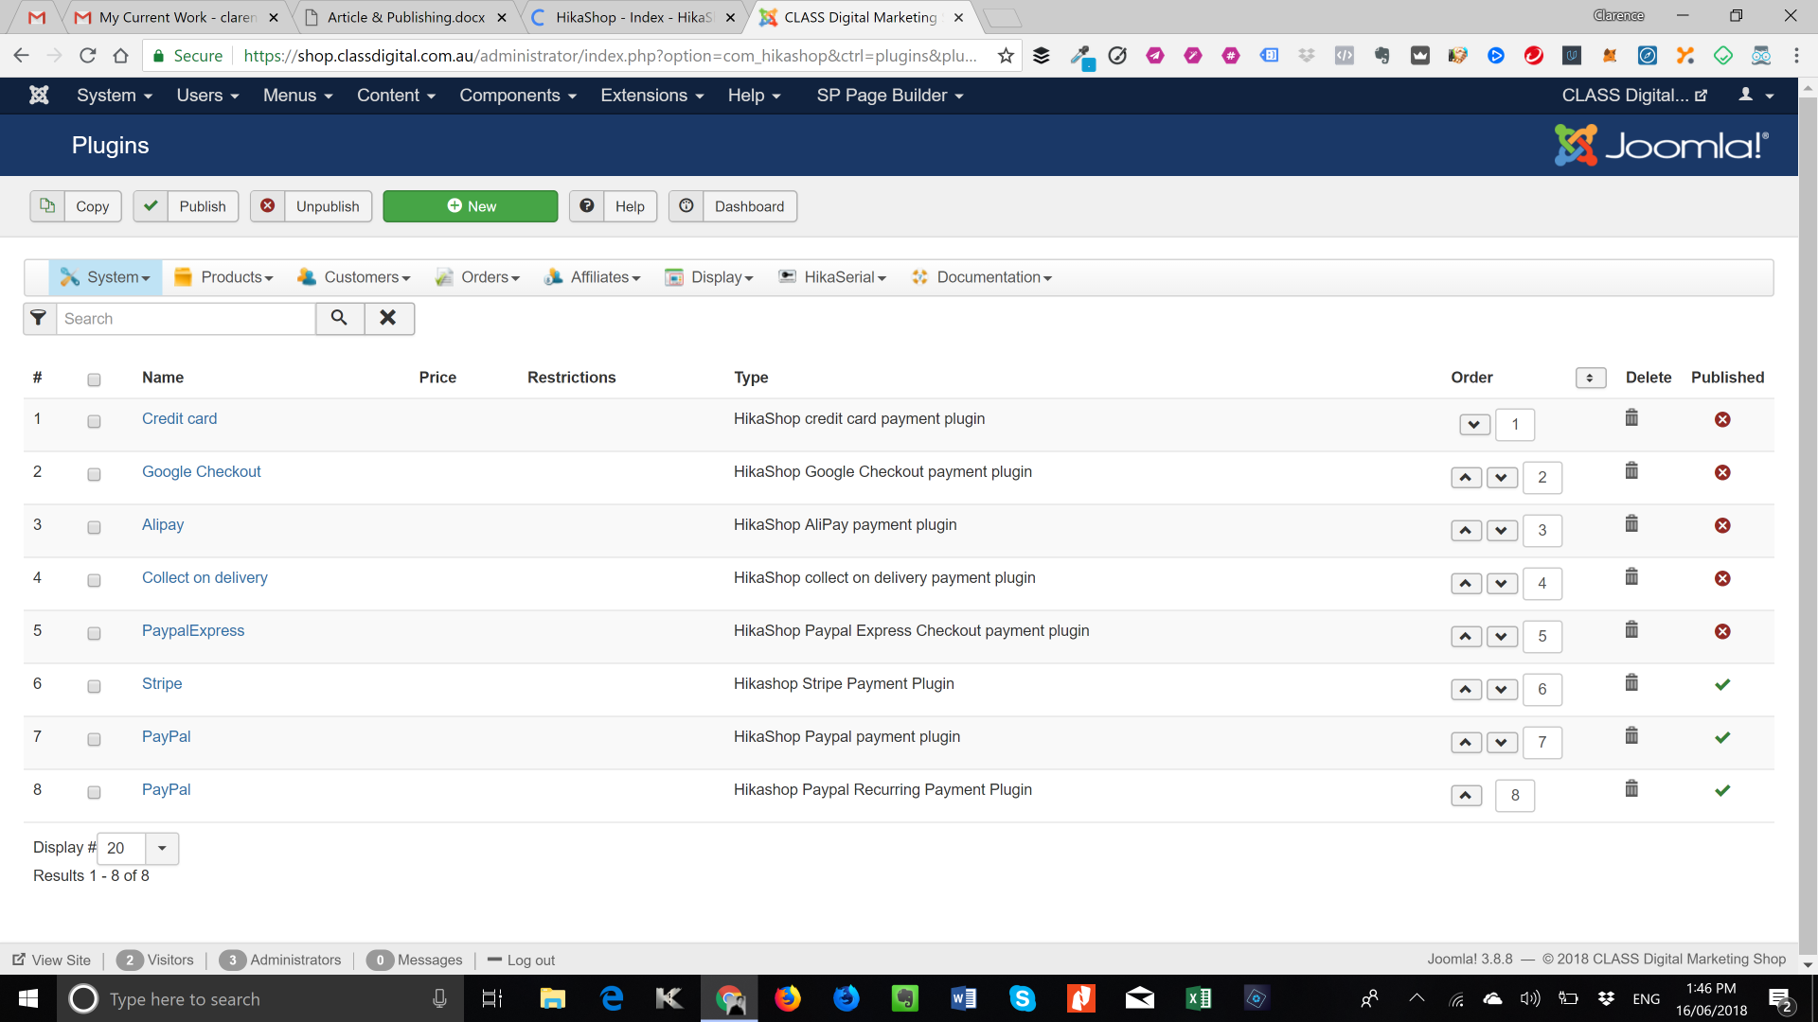The height and width of the screenshot is (1022, 1818).
Task: Click the save order icon in header
Action: click(x=1590, y=378)
